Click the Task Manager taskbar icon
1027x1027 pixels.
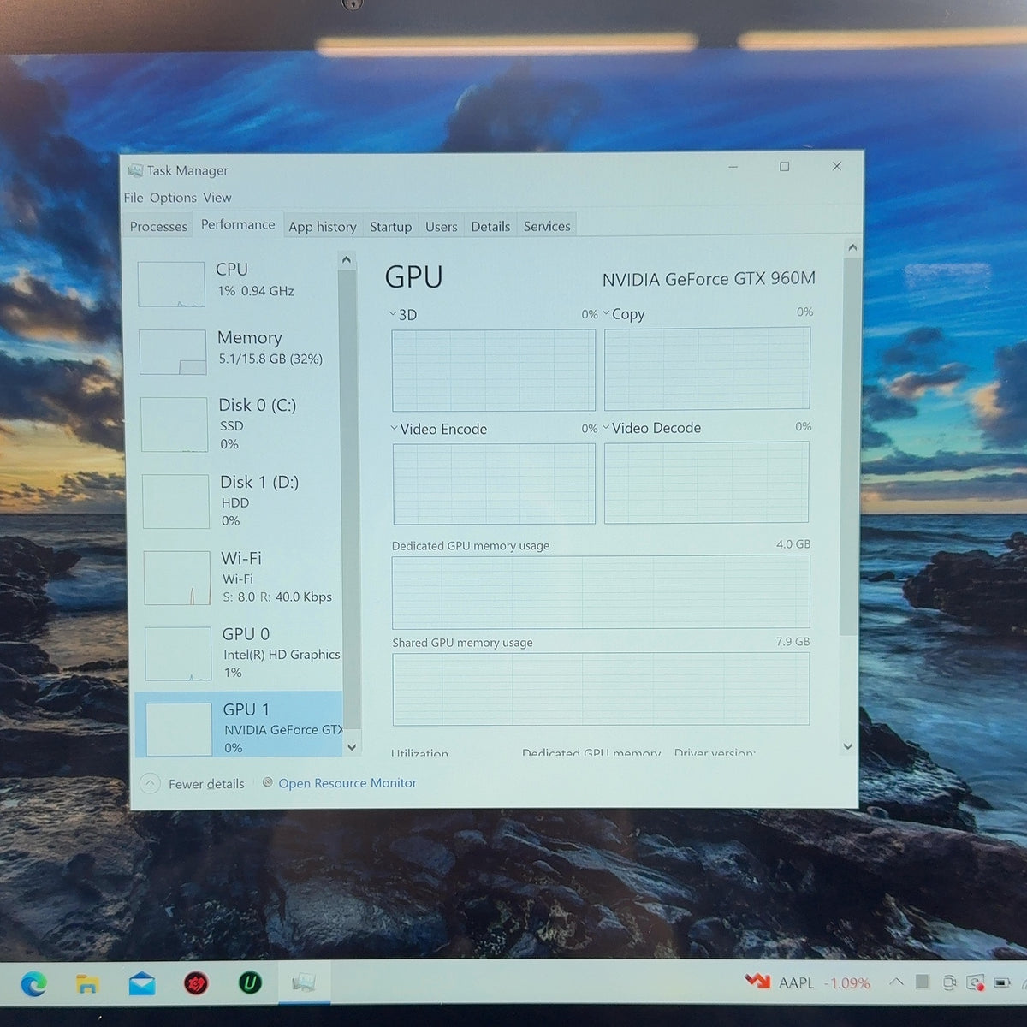click(303, 983)
